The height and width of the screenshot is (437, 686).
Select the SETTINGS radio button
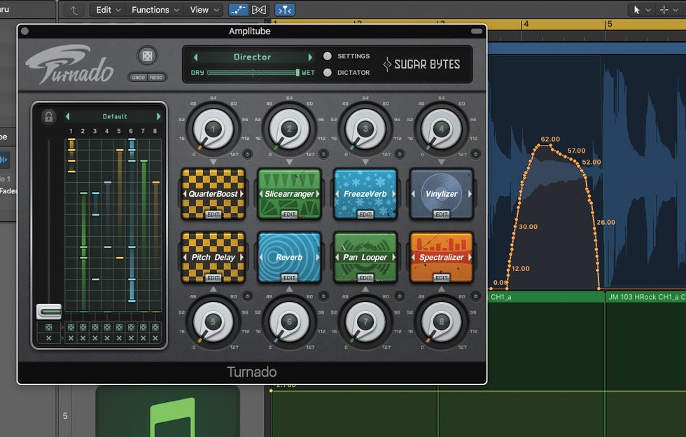click(x=328, y=56)
